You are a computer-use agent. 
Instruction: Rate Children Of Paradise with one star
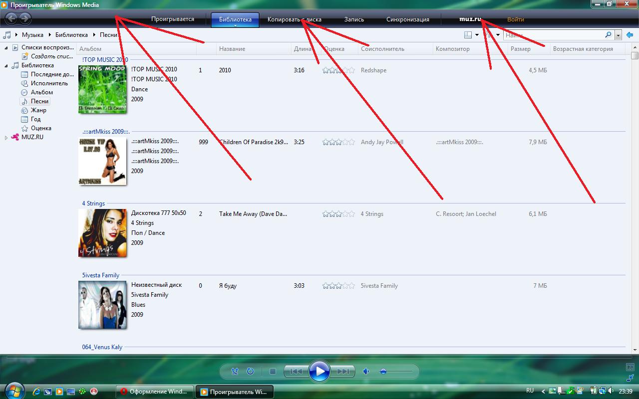[x=326, y=142]
